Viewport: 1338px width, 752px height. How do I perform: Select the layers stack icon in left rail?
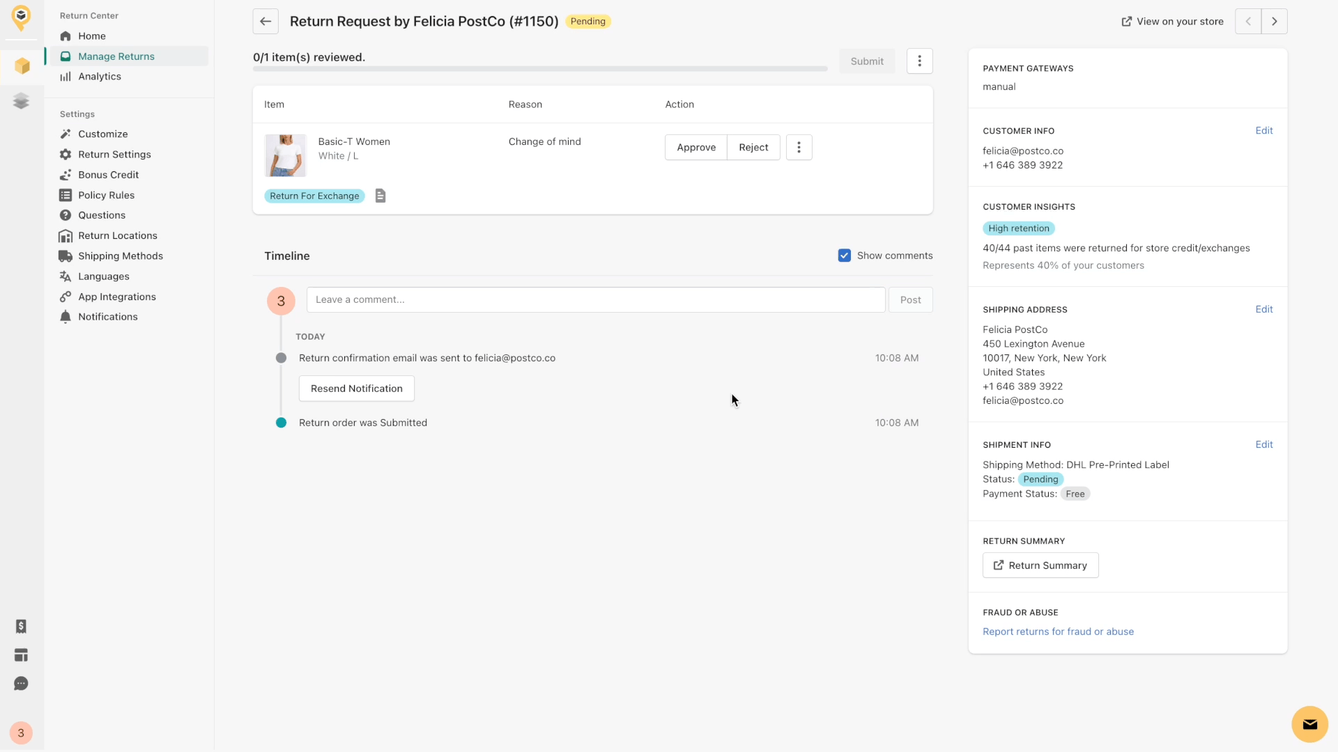pos(21,101)
